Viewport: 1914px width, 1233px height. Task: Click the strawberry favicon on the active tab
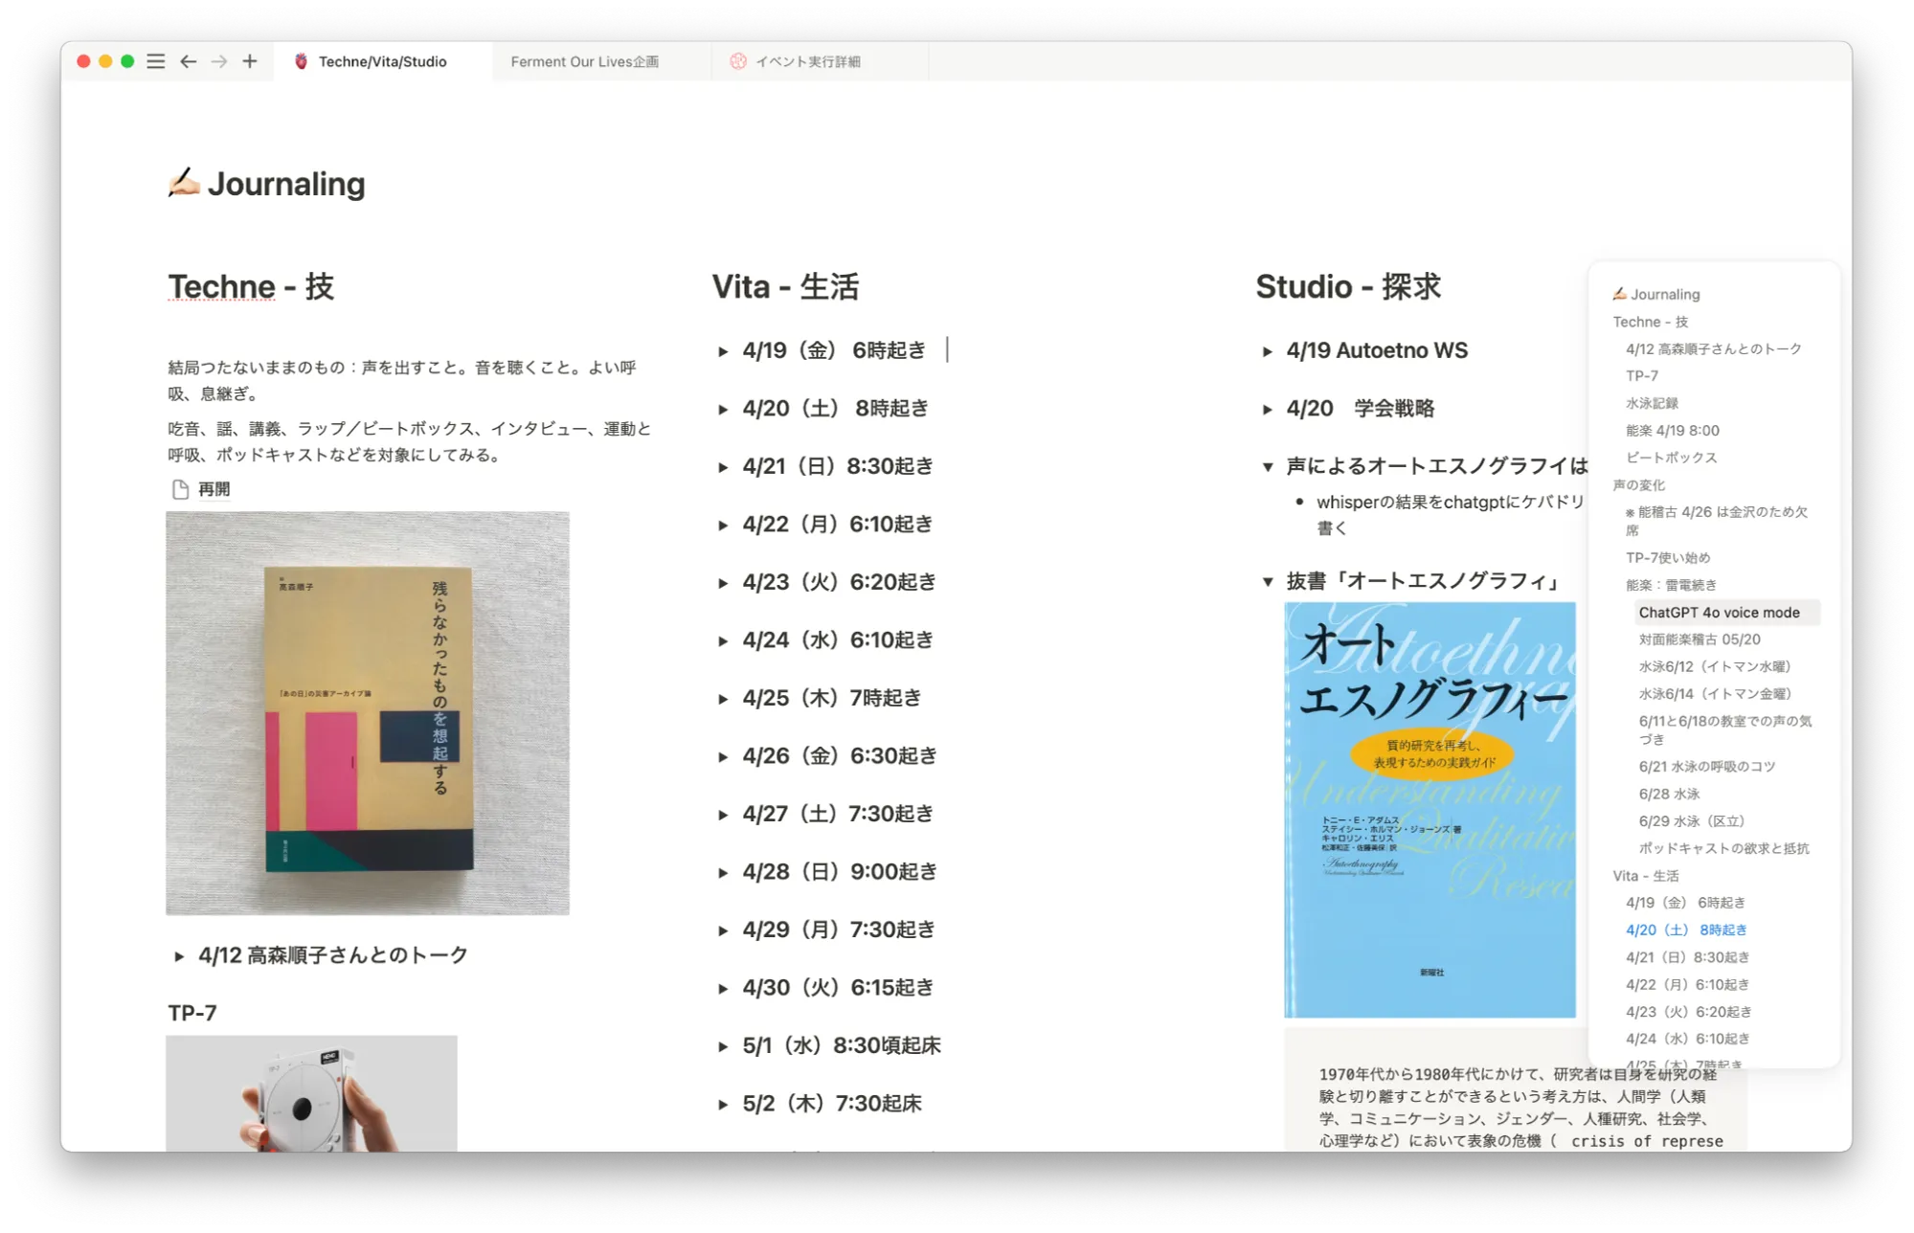(300, 60)
